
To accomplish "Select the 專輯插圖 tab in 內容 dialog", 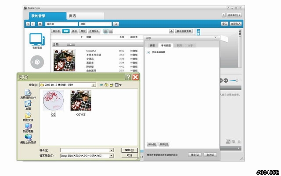I will click(166, 45).
